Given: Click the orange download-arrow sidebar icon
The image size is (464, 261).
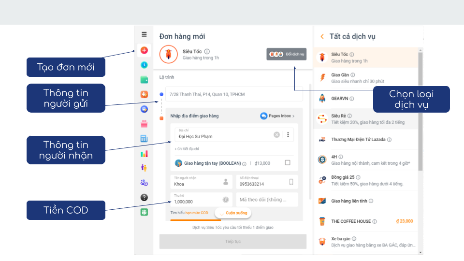Looking at the screenshot, I should coord(144,94).
